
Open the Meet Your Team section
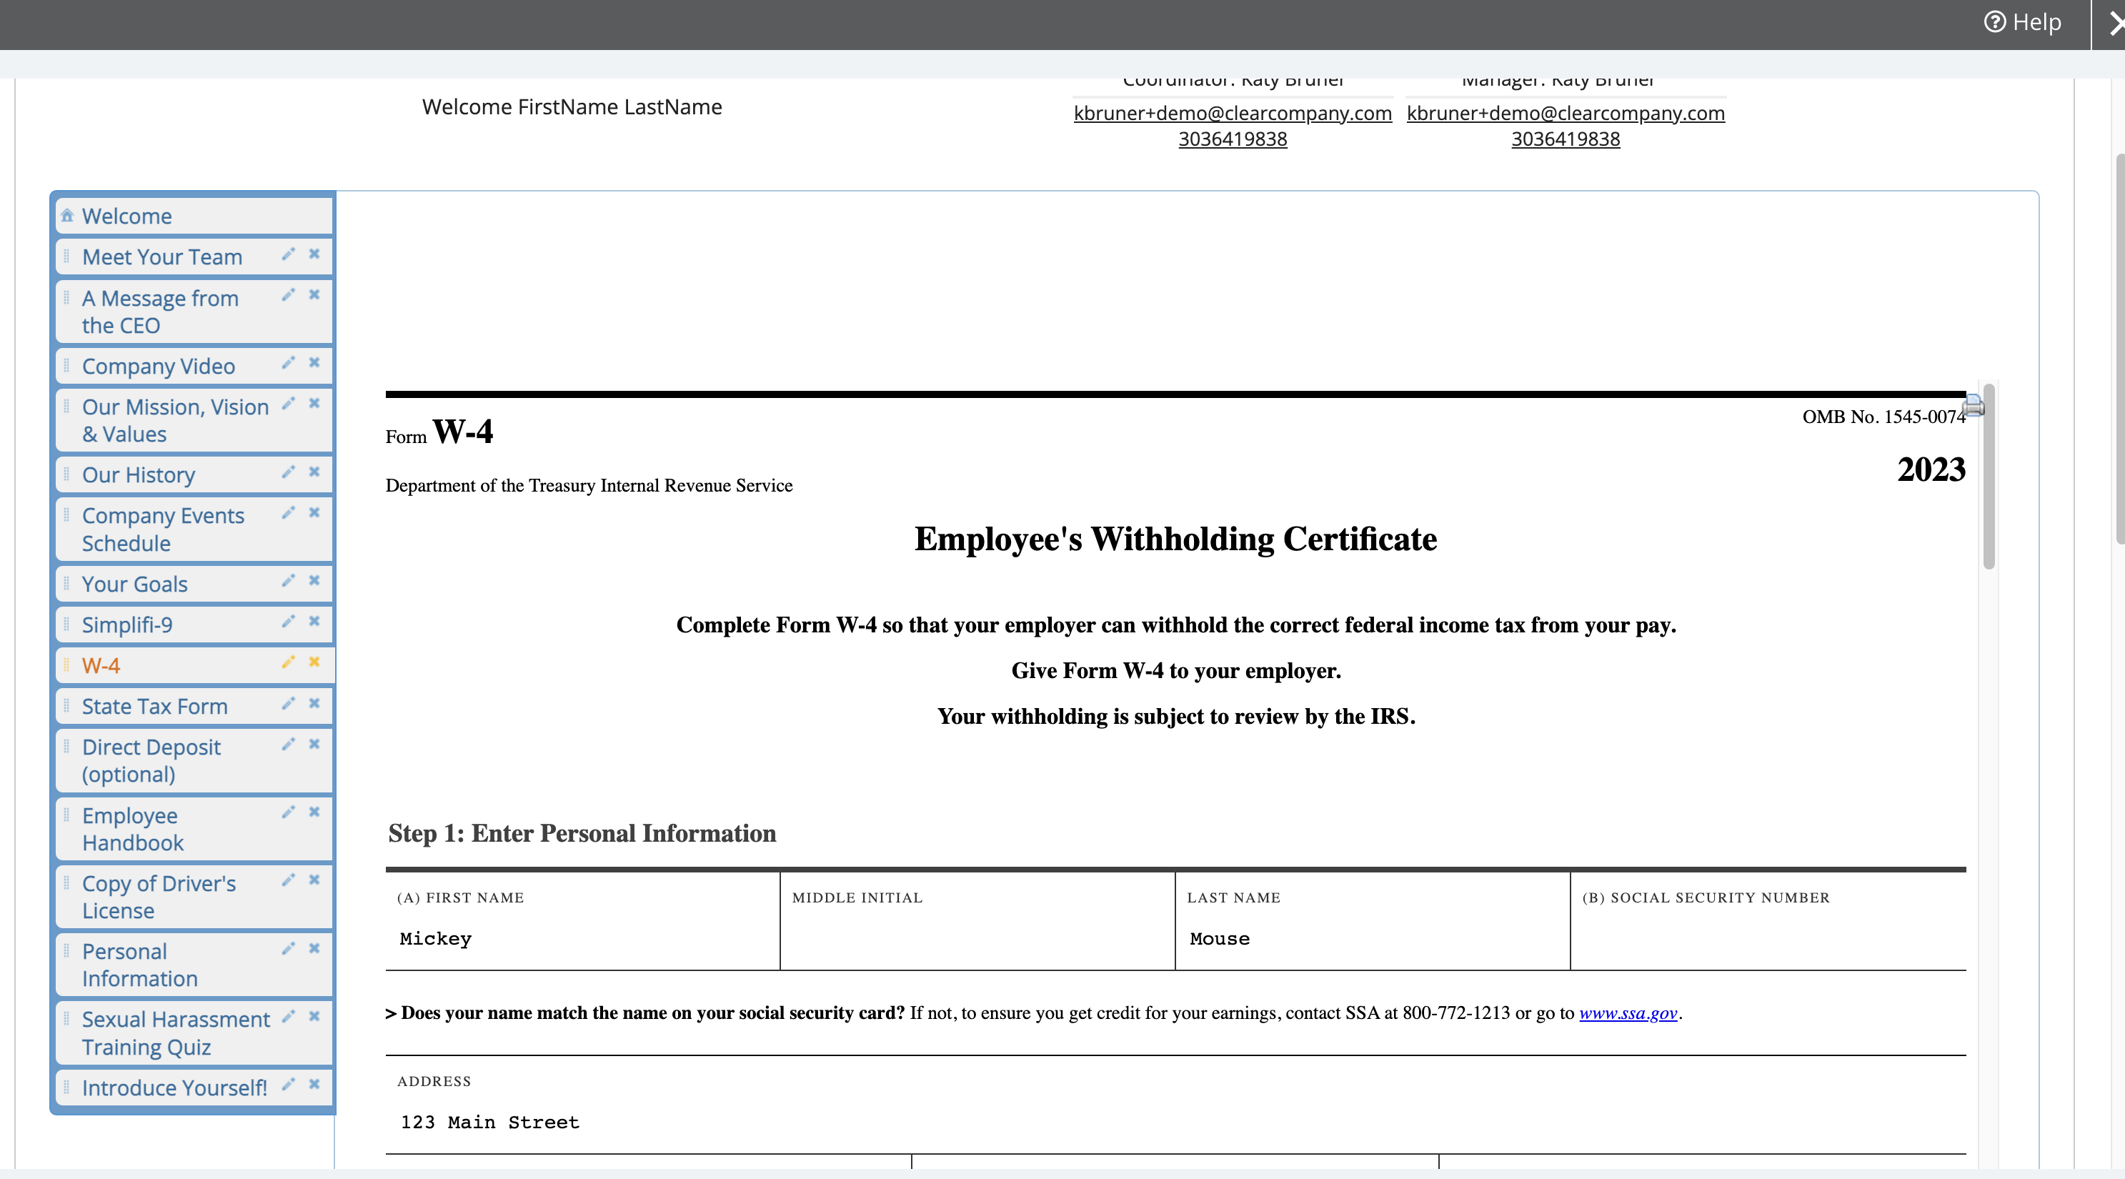point(161,257)
